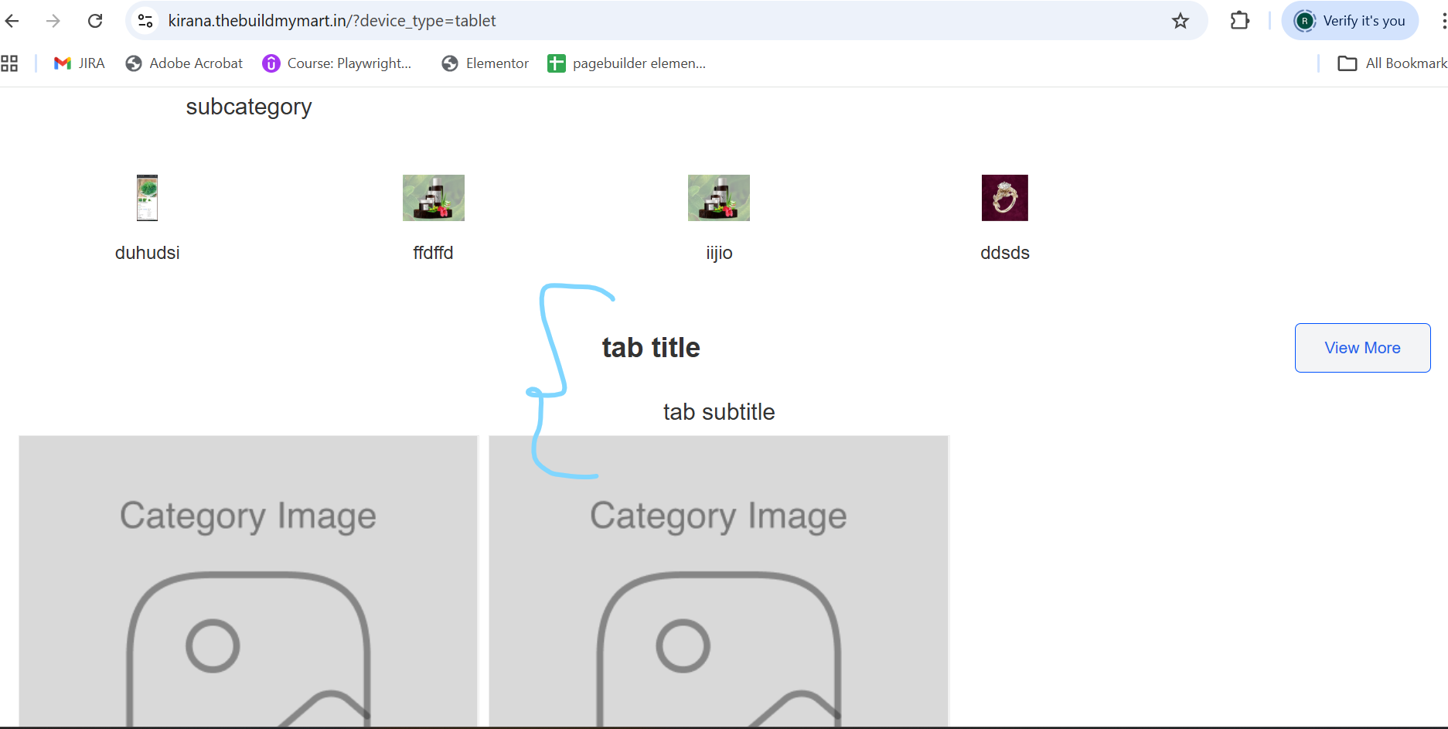Click the browser back arrow
1448x729 pixels.
[x=12, y=21]
